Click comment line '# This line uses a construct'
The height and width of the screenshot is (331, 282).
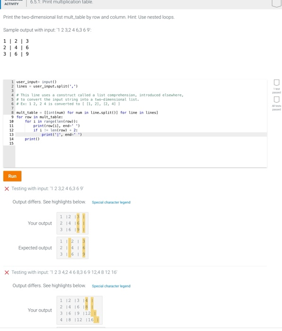[x=100, y=95]
